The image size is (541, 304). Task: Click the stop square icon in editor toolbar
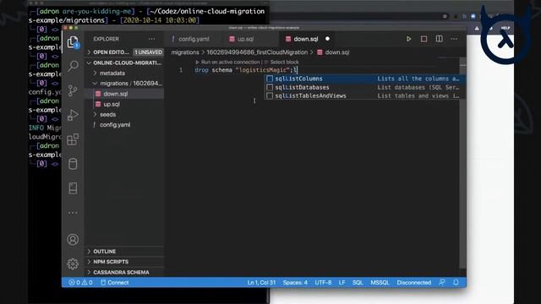(424, 39)
